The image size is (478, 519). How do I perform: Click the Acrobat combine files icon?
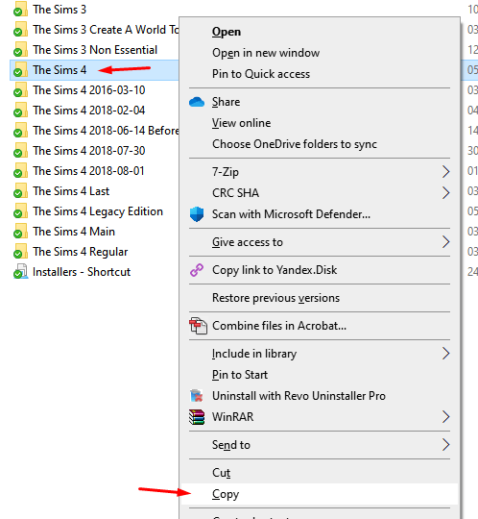pyautogui.click(x=198, y=326)
